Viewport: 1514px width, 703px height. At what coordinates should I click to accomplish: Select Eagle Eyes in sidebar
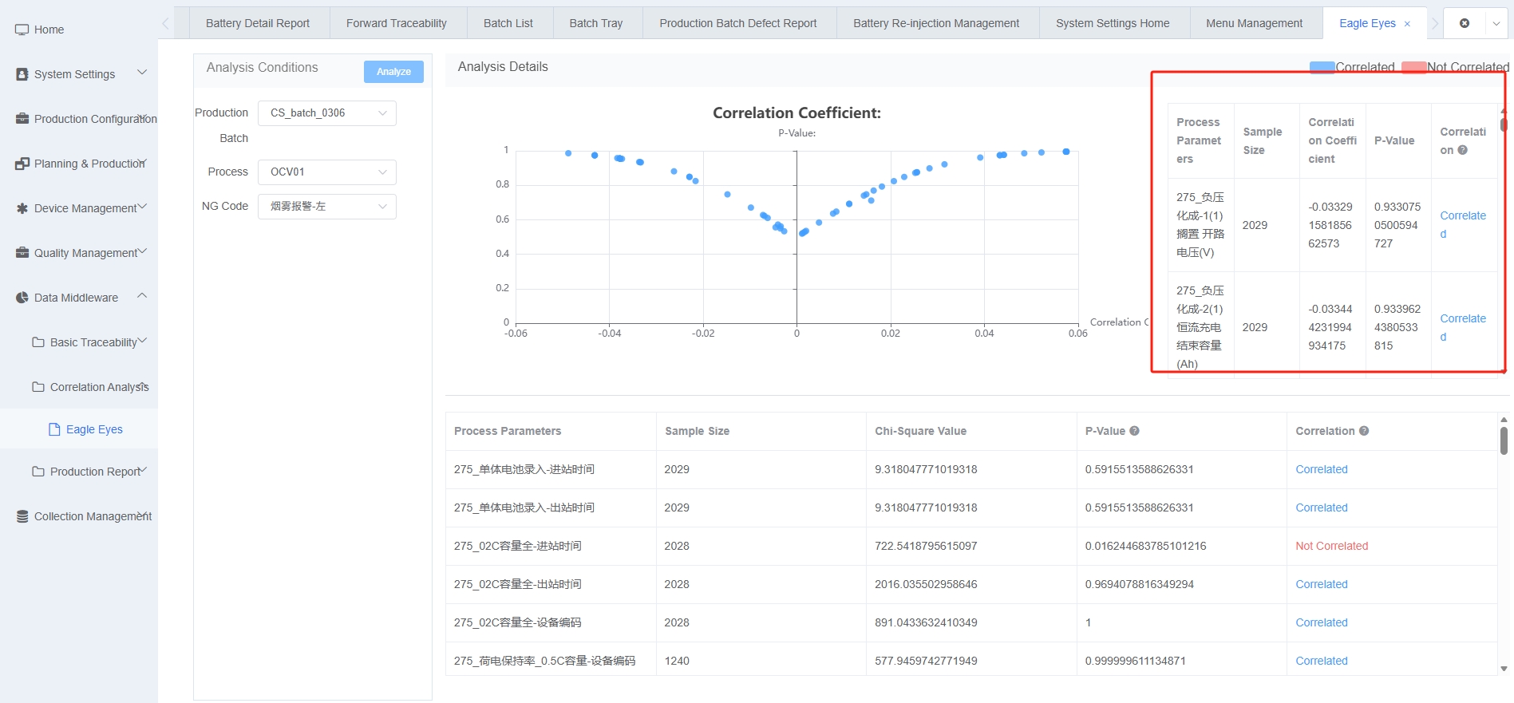[79, 429]
